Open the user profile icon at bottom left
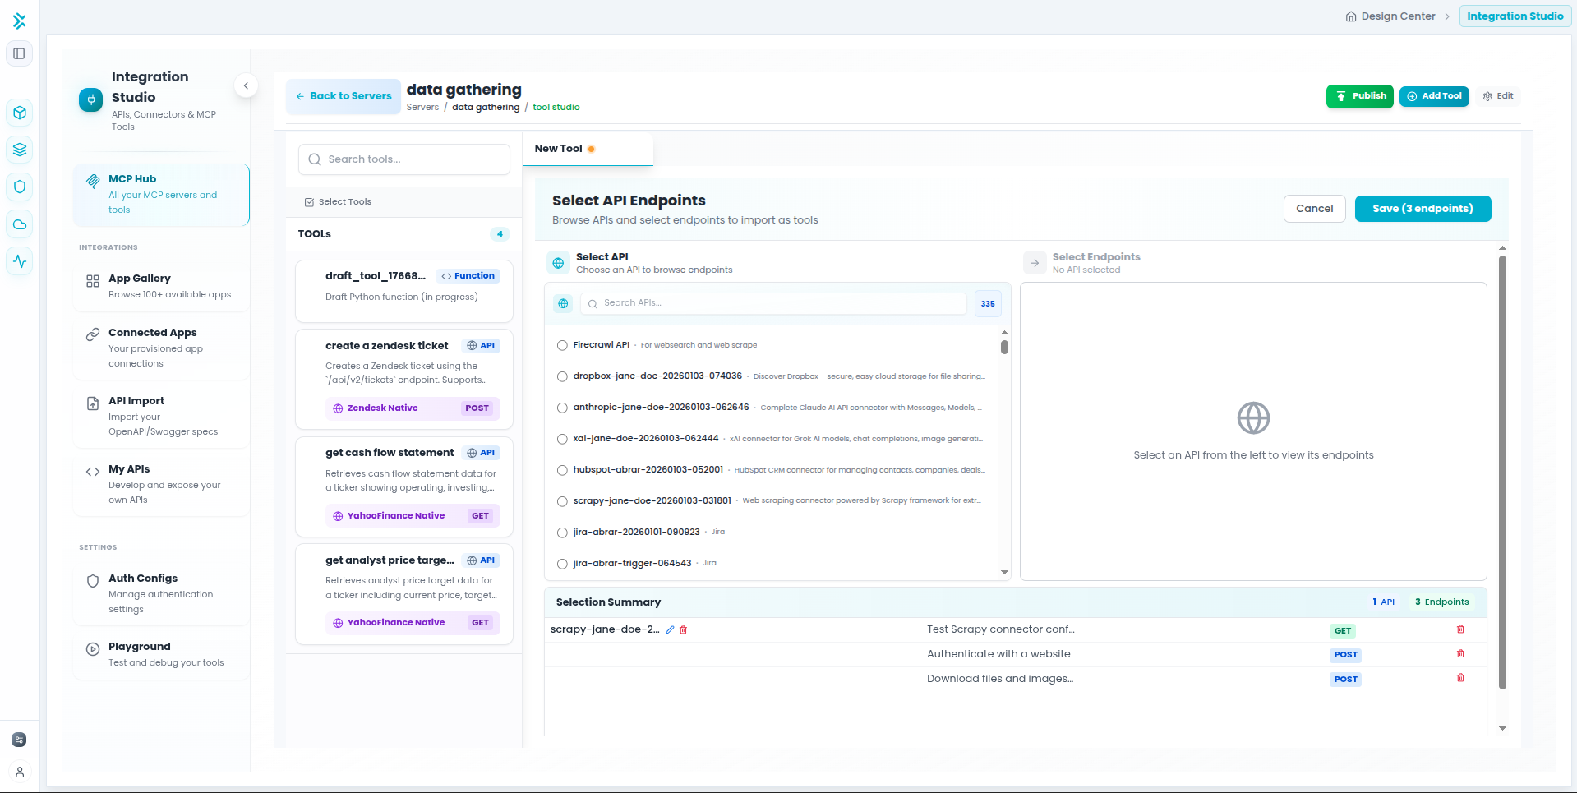 point(20,772)
